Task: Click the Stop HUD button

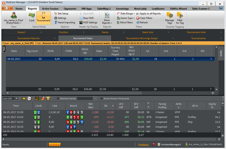Action: pyautogui.click(x=87, y=18)
